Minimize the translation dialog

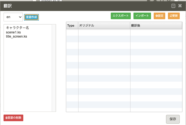click(173, 6)
